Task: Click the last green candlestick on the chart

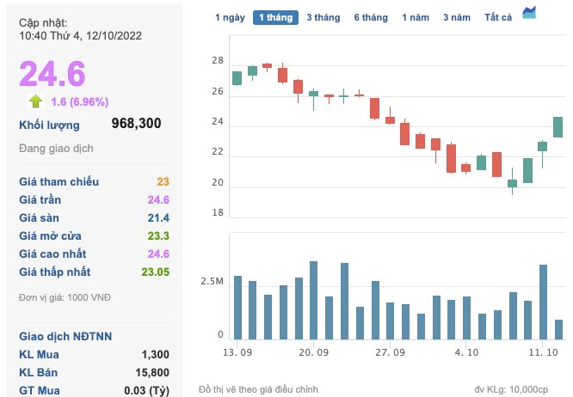Action: pyautogui.click(x=558, y=126)
